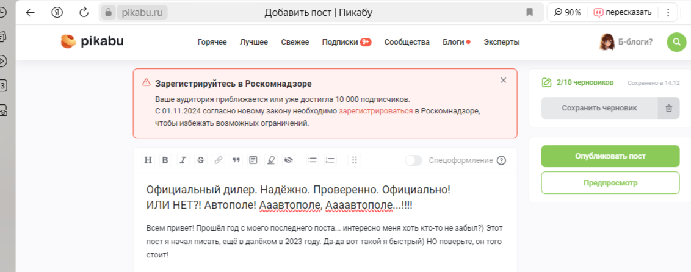Dismiss the Роскомнадзор warning banner
This screenshot has height=272, width=691.
point(504,80)
